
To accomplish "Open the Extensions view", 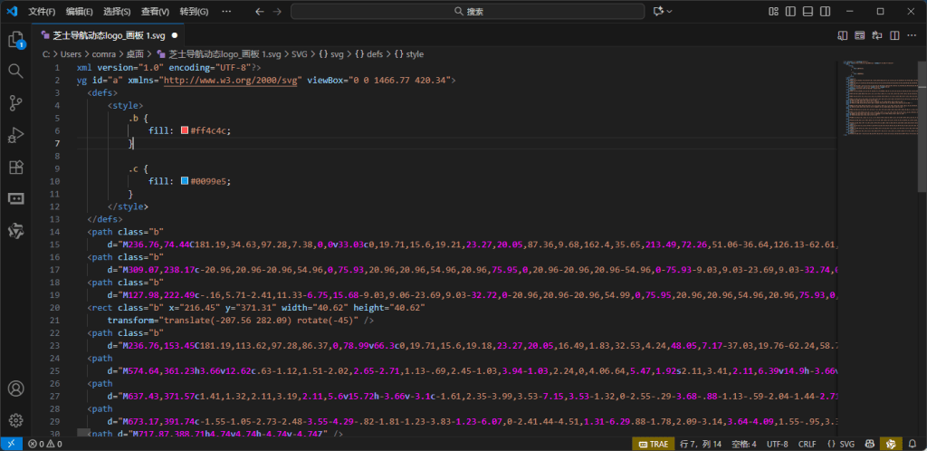I will pos(15,168).
